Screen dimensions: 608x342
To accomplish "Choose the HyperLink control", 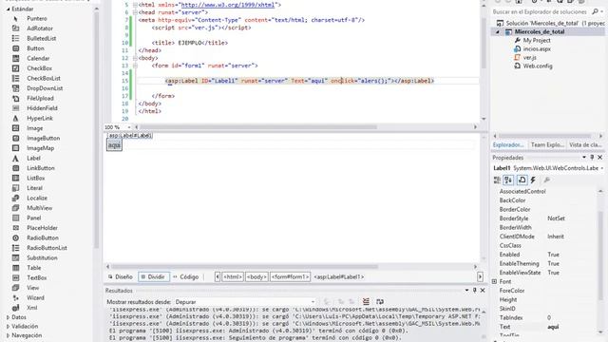I will (x=40, y=118).
